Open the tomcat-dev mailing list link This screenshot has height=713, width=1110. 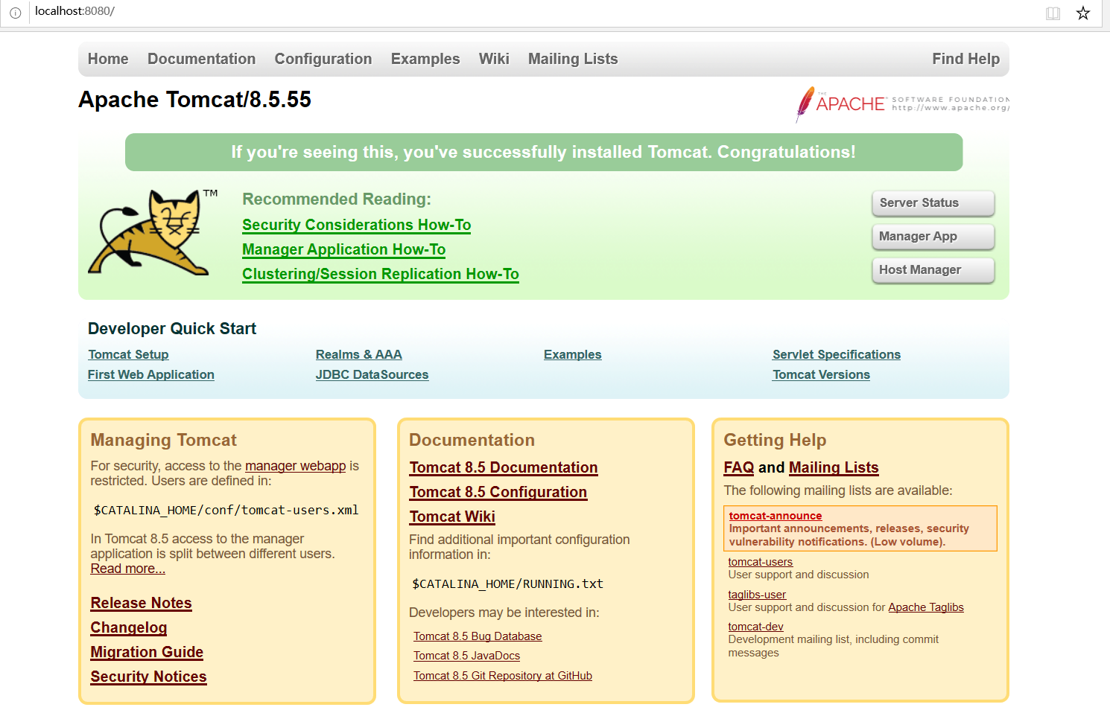[x=755, y=627]
